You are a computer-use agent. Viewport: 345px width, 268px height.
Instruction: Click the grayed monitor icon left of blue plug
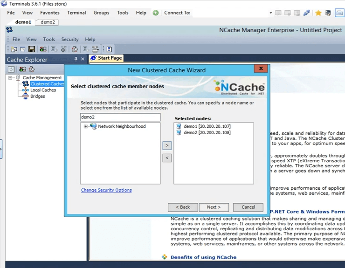click(x=297, y=13)
